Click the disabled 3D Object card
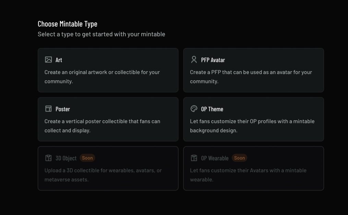 click(x=108, y=168)
